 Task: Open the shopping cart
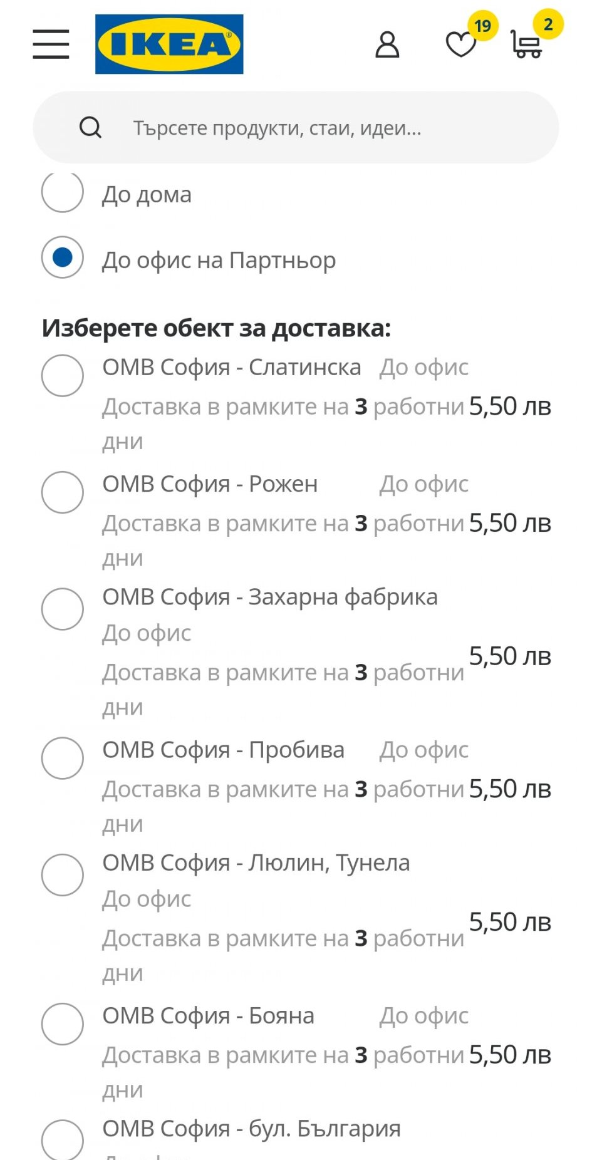[526, 45]
